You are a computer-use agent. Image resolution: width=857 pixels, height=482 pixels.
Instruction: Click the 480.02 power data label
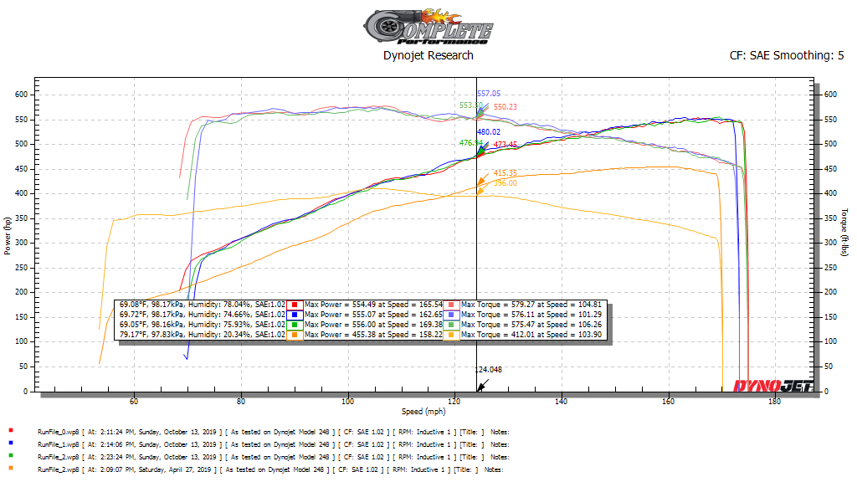(x=489, y=131)
